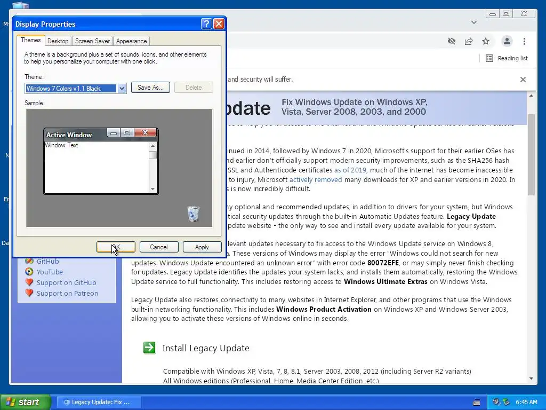Screen dimensions: 546x410
Task: Click the Install Legacy Update heading
Action: point(206,348)
